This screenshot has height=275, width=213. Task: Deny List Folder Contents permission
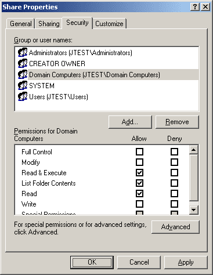(x=174, y=183)
